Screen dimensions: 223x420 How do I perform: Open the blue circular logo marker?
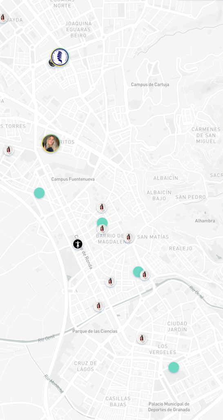[x=60, y=57]
